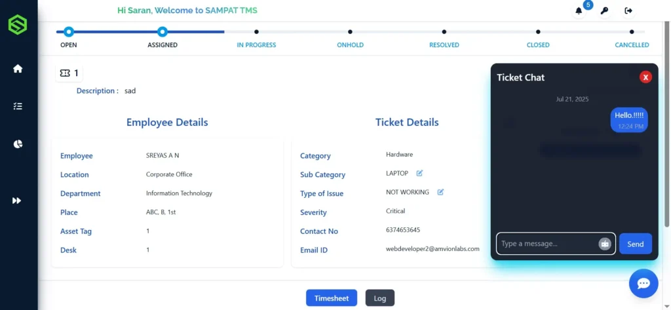Focus the Type a message input
Viewport: 671px width, 310px height.
pyautogui.click(x=548, y=244)
